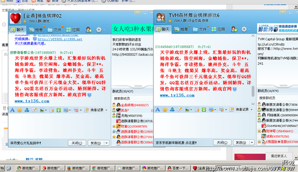Click send picture icon in TVM森林舞会 toolbar
298x172 pixels.
point(187,110)
